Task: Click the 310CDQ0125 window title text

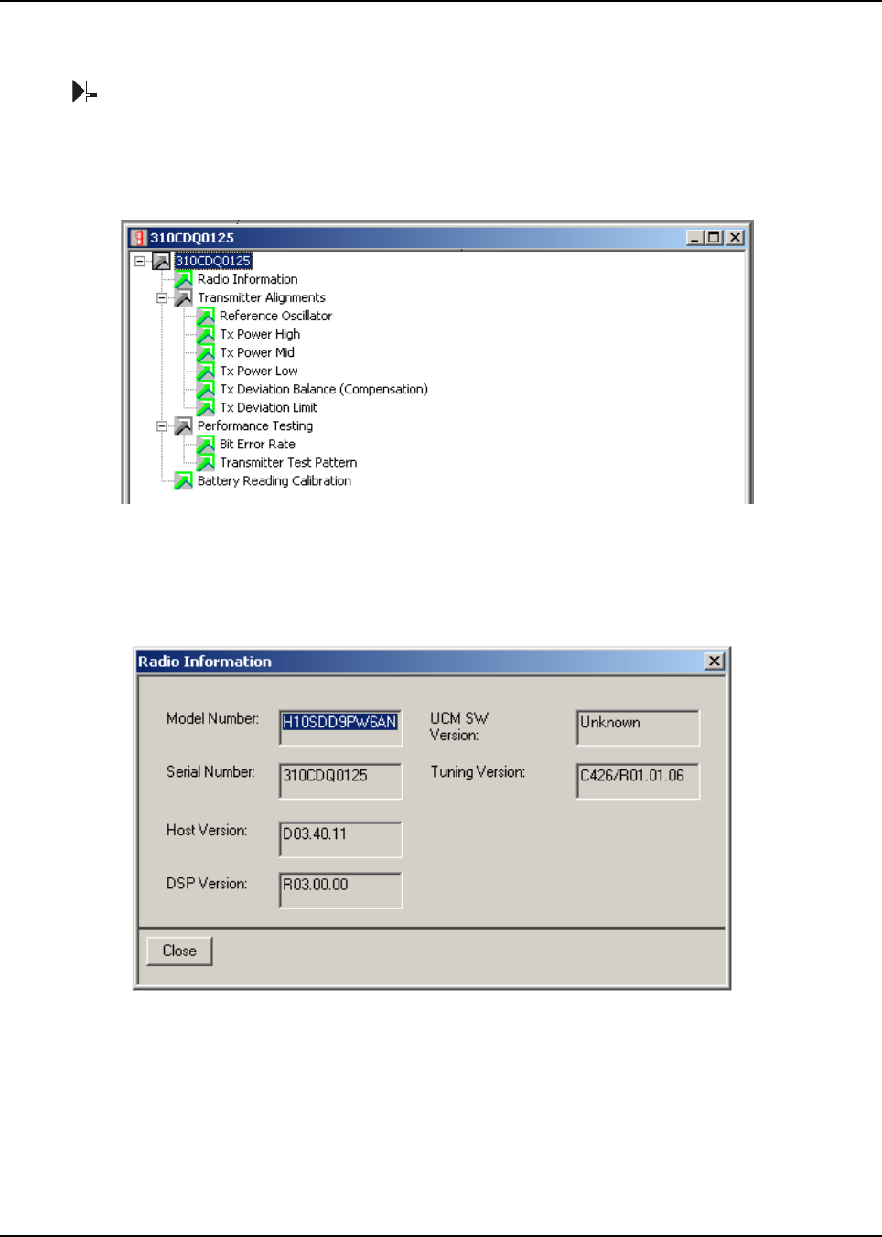Action: tap(192, 238)
